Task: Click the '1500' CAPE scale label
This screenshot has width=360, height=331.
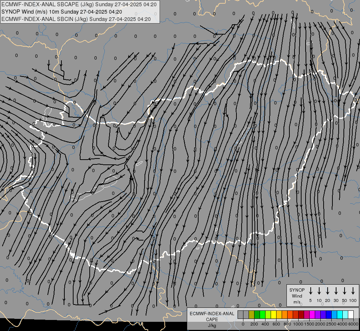Action: [x=309, y=324]
